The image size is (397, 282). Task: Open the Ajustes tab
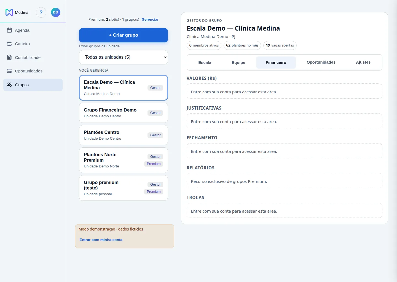click(x=363, y=62)
